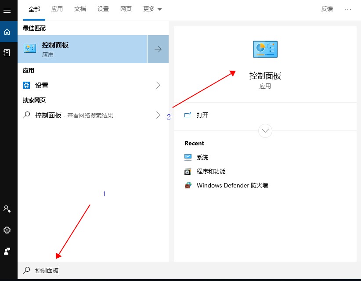Click the large Control Panel icon in preview

[x=265, y=49]
